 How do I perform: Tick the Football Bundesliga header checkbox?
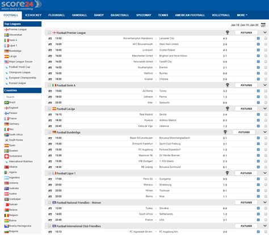pos(49,132)
